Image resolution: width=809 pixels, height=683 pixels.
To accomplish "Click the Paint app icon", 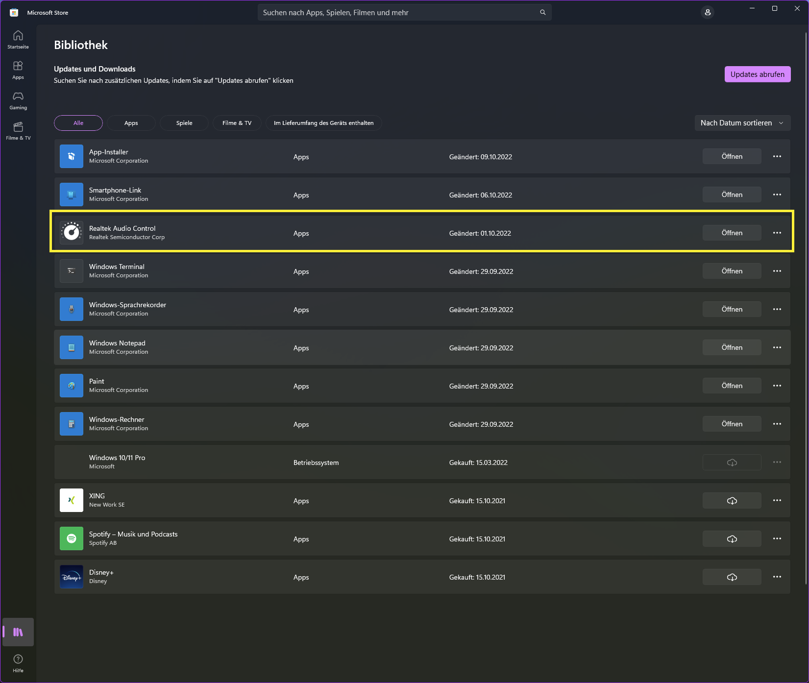I will coord(72,386).
